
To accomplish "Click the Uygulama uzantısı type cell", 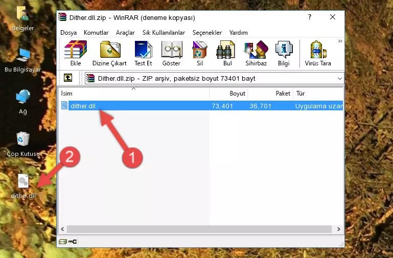I will pos(319,106).
